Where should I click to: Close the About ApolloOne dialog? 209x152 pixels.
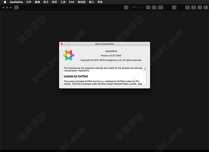point(62,44)
